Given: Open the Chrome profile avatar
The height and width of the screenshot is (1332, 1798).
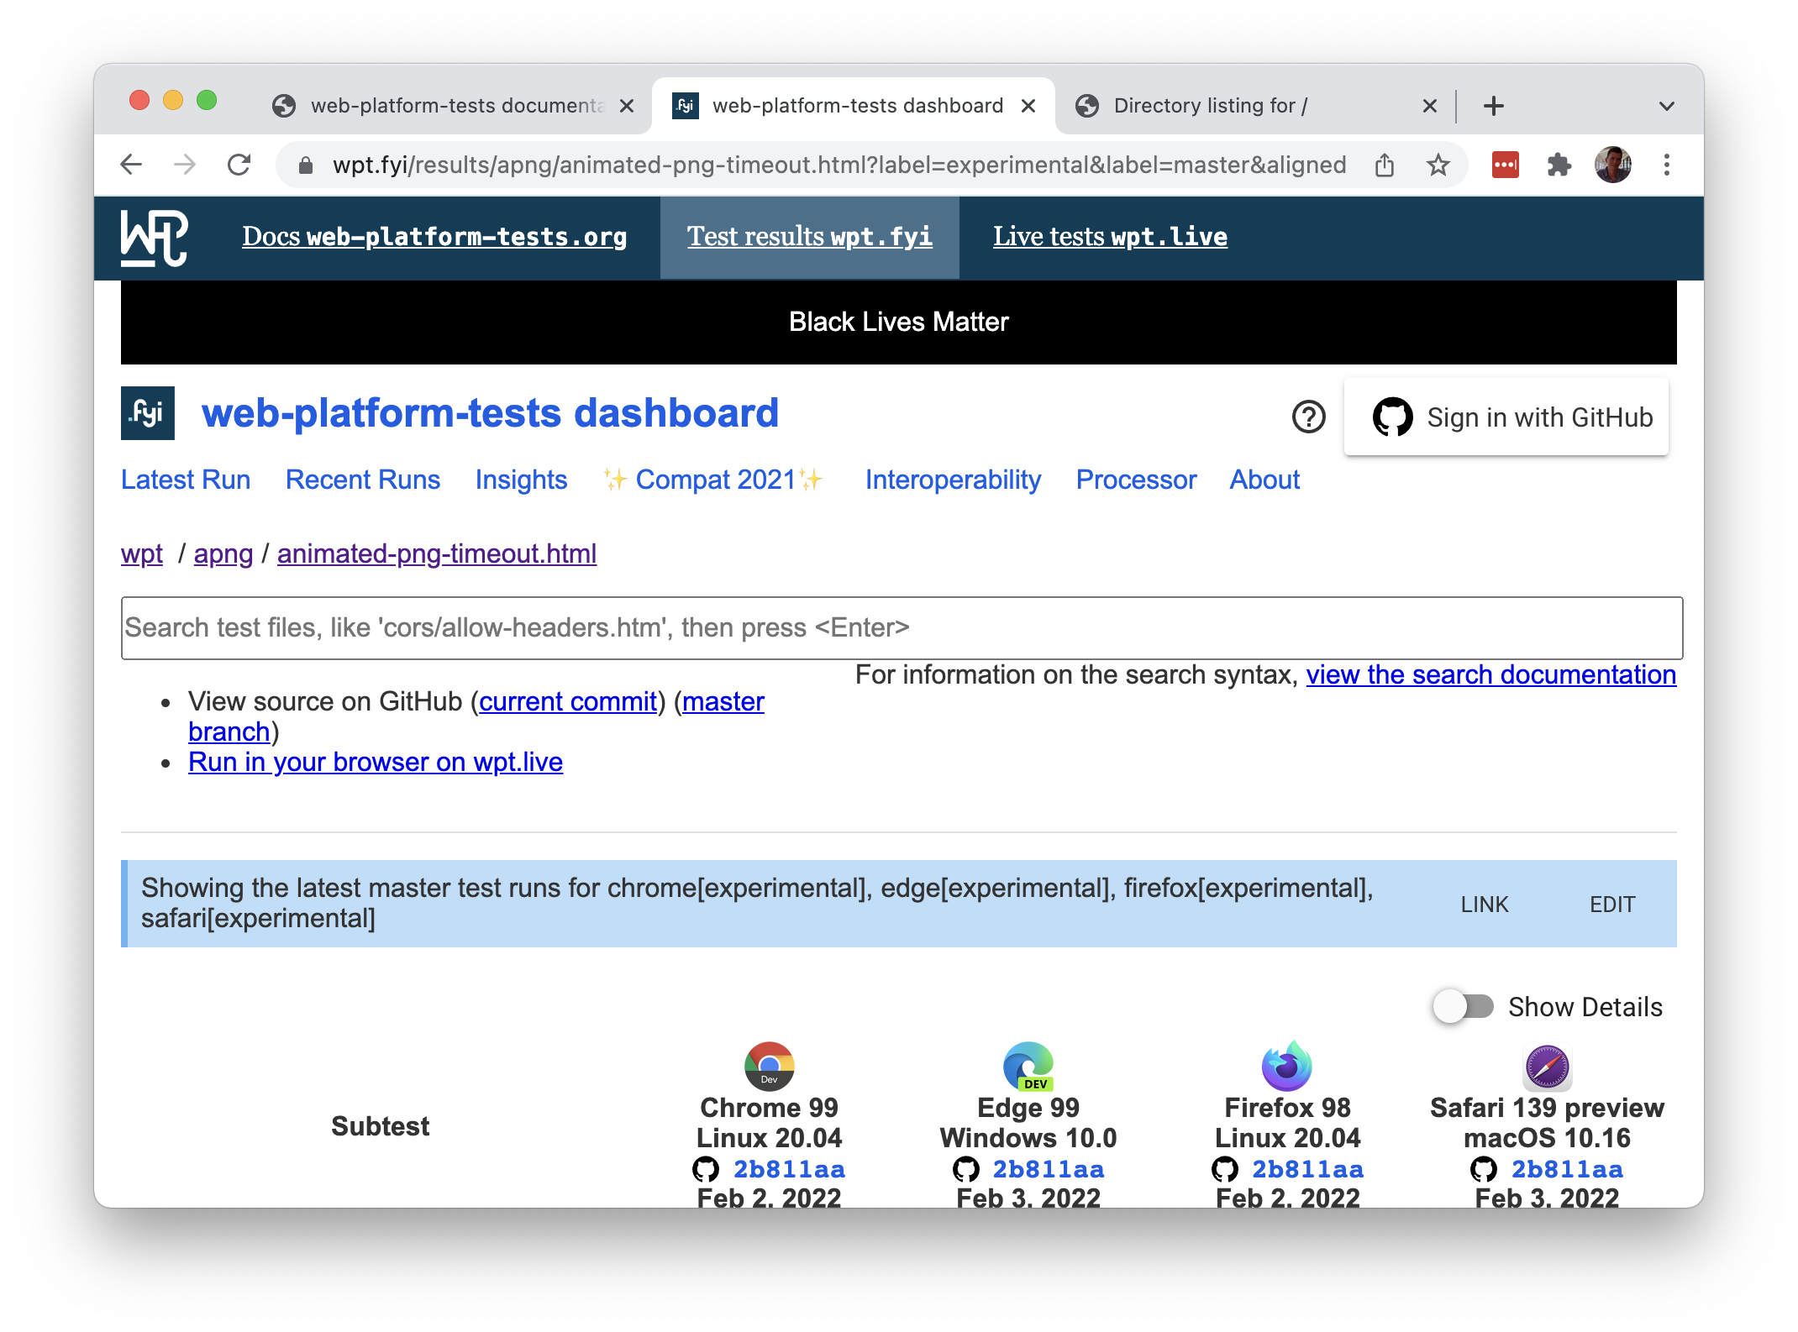Looking at the screenshot, I should pos(1613,165).
